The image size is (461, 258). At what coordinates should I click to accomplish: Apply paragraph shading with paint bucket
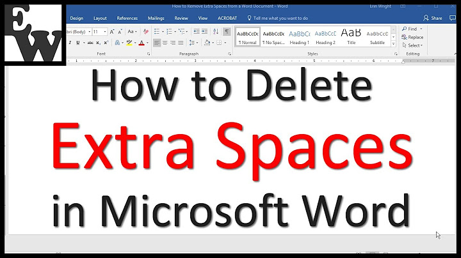click(x=207, y=43)
